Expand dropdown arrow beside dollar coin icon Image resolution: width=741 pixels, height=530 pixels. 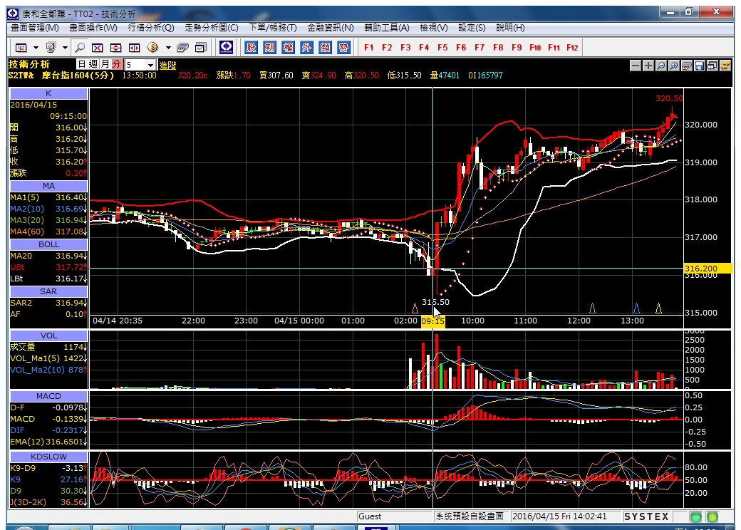point(167,48)
